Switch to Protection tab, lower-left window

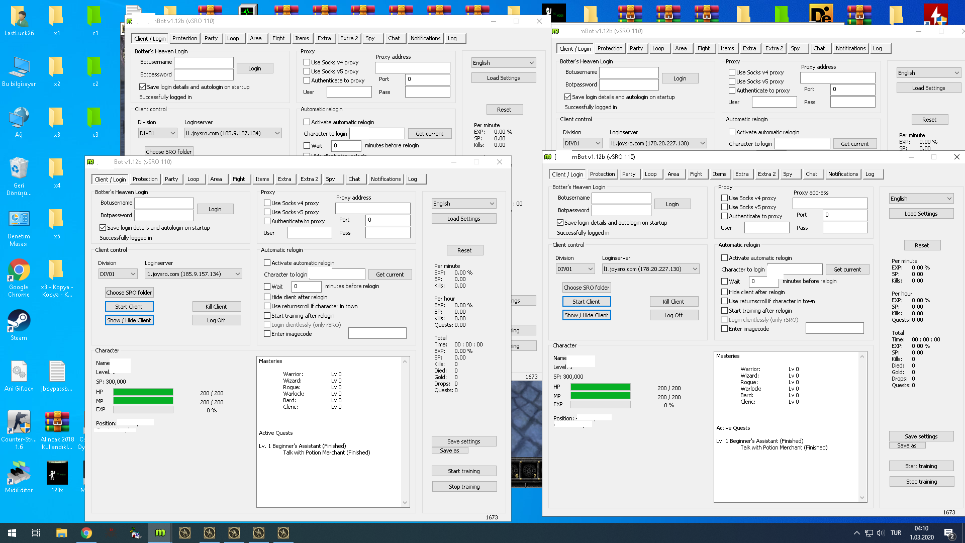pos(145,179)
